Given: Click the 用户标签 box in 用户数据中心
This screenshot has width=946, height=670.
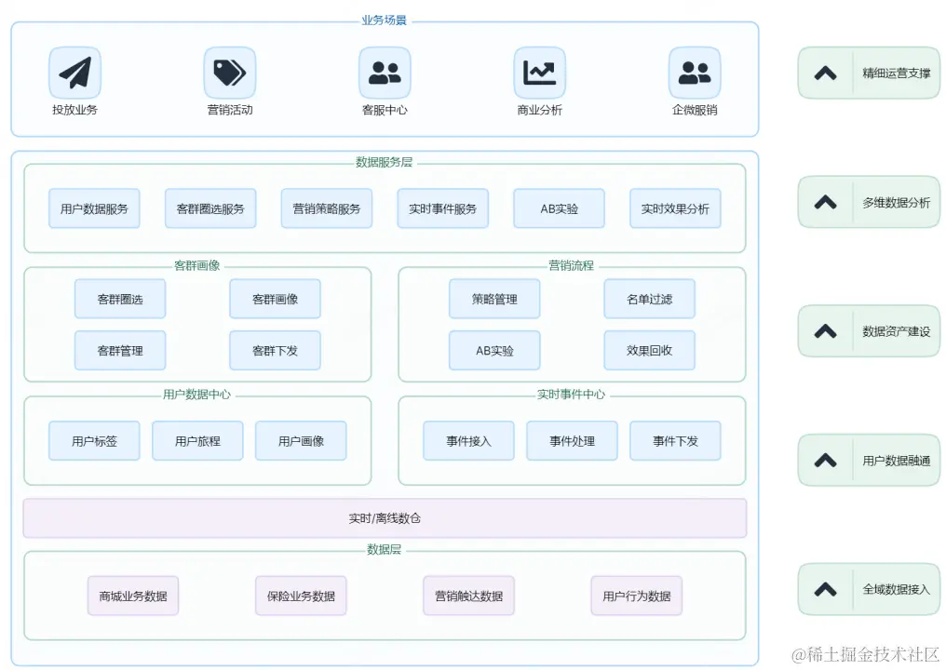Looking at the screenshot, I should [x=94, y=441].
